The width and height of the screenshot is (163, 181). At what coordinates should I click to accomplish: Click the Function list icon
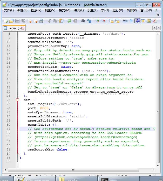(x=155, y=21)
